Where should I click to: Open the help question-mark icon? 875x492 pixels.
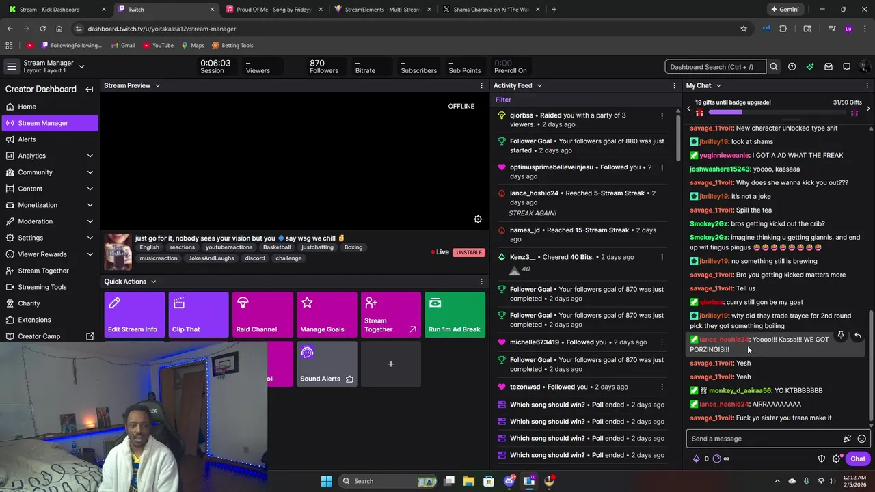click(x=792, y=67)
